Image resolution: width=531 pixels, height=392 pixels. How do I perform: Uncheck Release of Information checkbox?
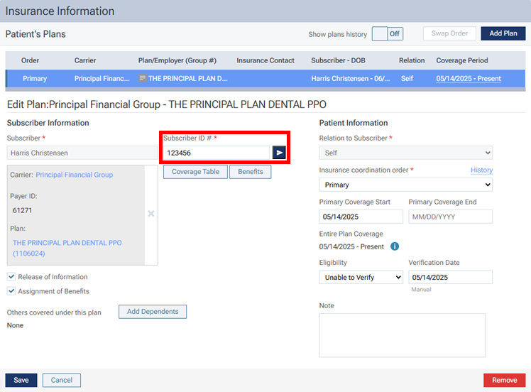point(11,277)
